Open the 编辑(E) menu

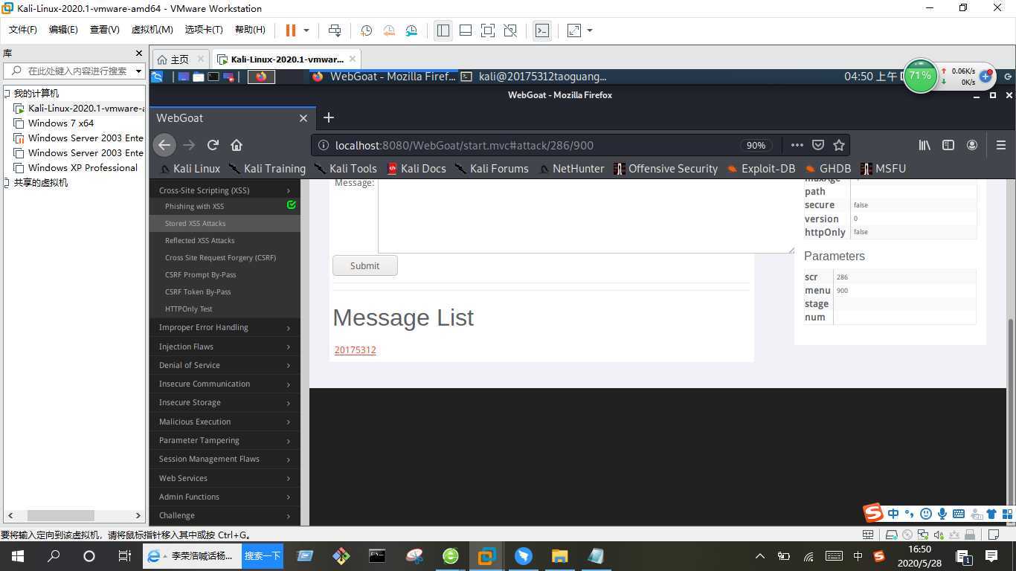63,30
